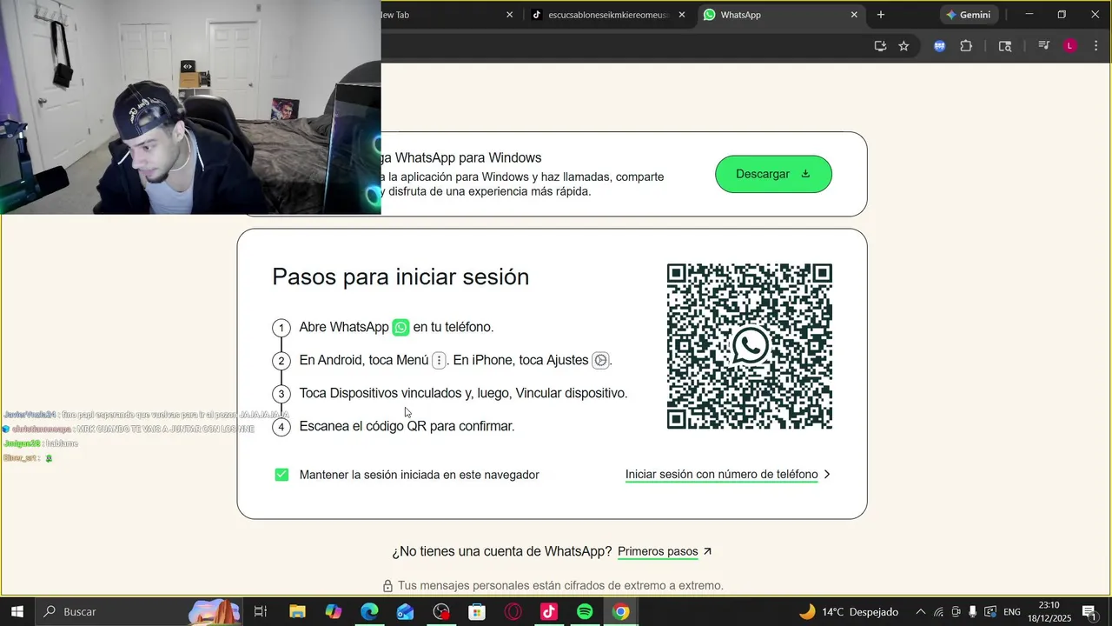This screenshot has height=626, width=1112.
Task: Click the Android menu dots icon in step 2
Action: (x=439, y=360)
